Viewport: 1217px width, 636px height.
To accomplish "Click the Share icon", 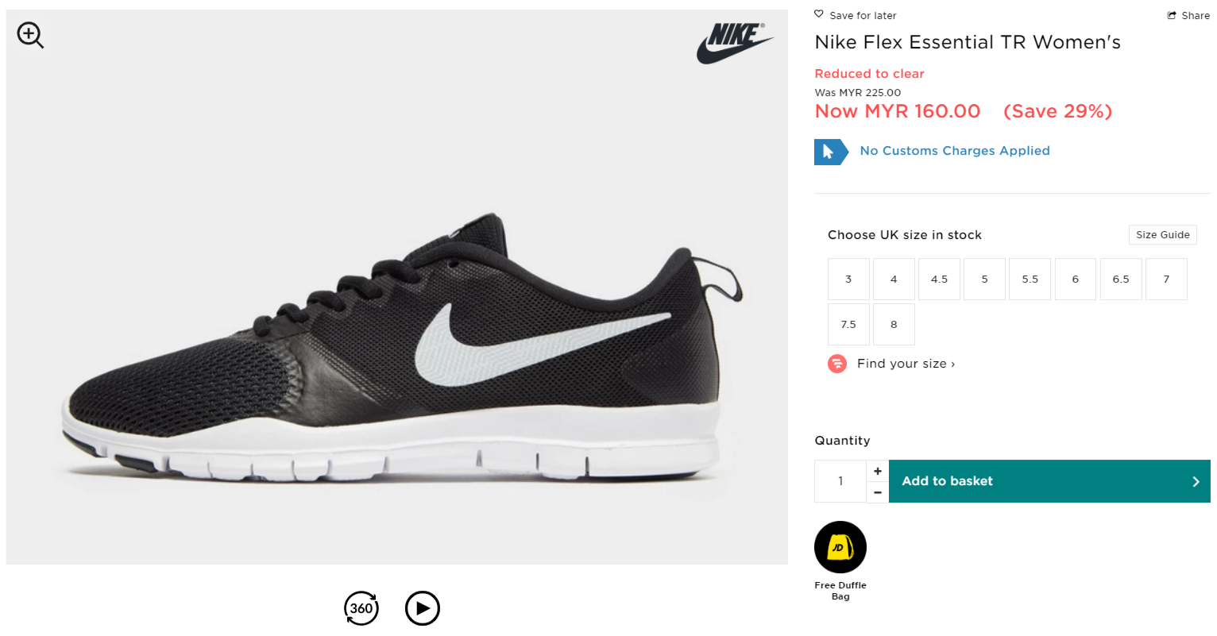I will (1172, 15).
